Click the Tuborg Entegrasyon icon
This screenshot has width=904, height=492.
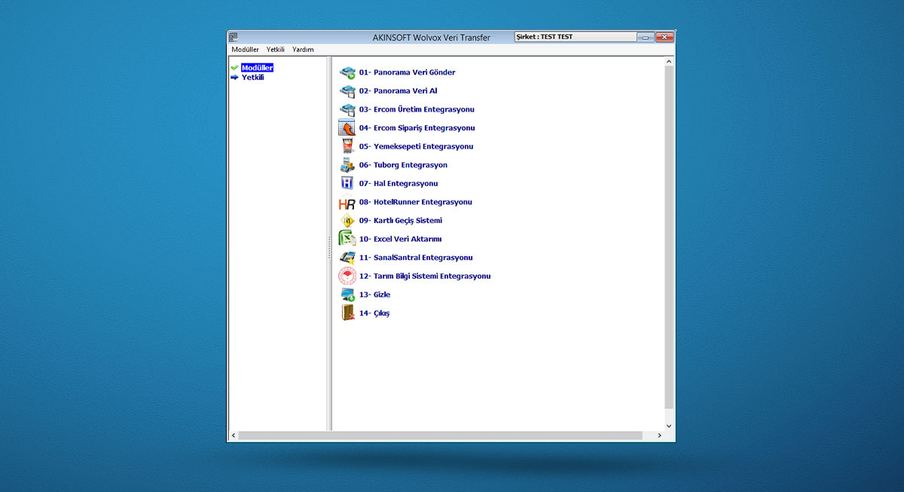pyautogui.click(x=347, y=165)
